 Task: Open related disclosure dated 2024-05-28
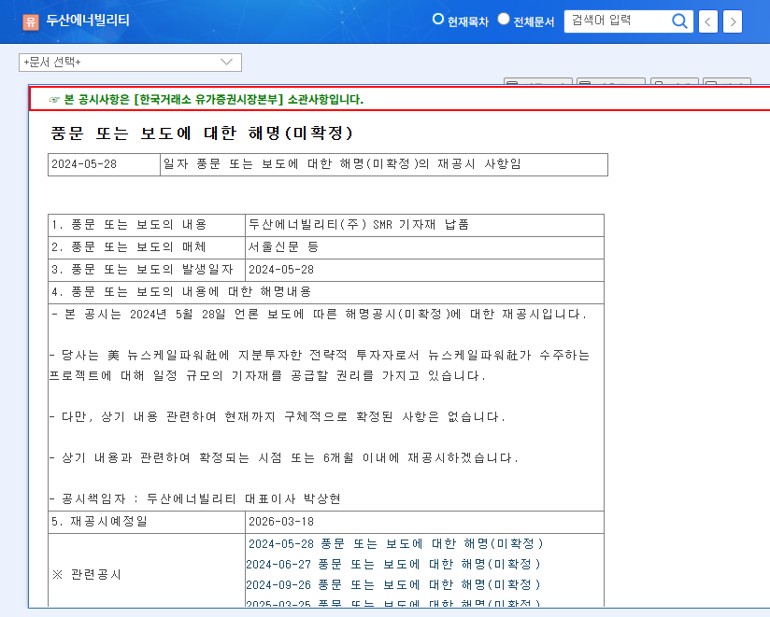click(x=396, y=543)
